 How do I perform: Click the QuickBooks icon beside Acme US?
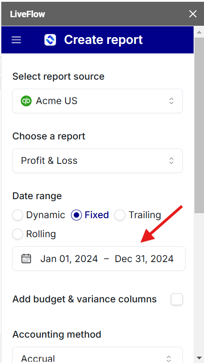(26, 101)
